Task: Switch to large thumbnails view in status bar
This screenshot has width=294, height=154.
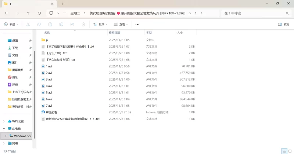Action: 290,151
